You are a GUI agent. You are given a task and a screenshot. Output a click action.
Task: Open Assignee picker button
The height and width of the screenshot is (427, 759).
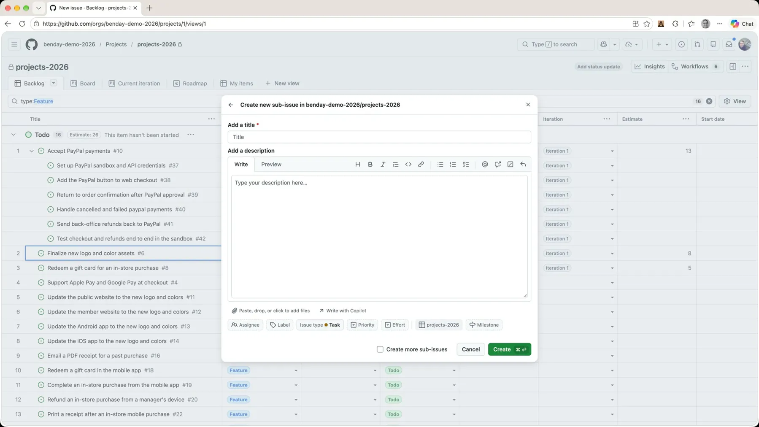(x=245, y=325)
